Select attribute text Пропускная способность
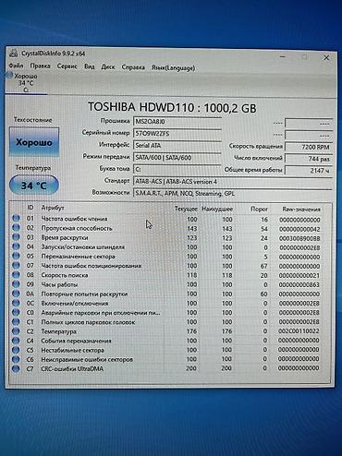 pos(77,228)
